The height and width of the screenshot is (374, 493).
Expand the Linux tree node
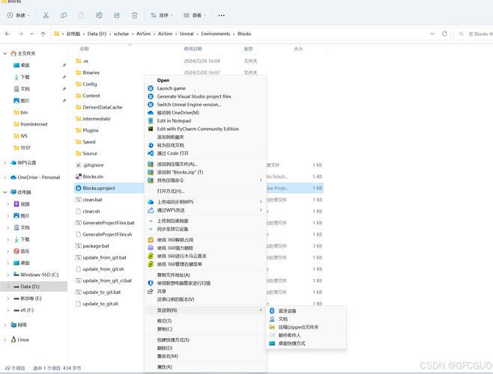5,340
